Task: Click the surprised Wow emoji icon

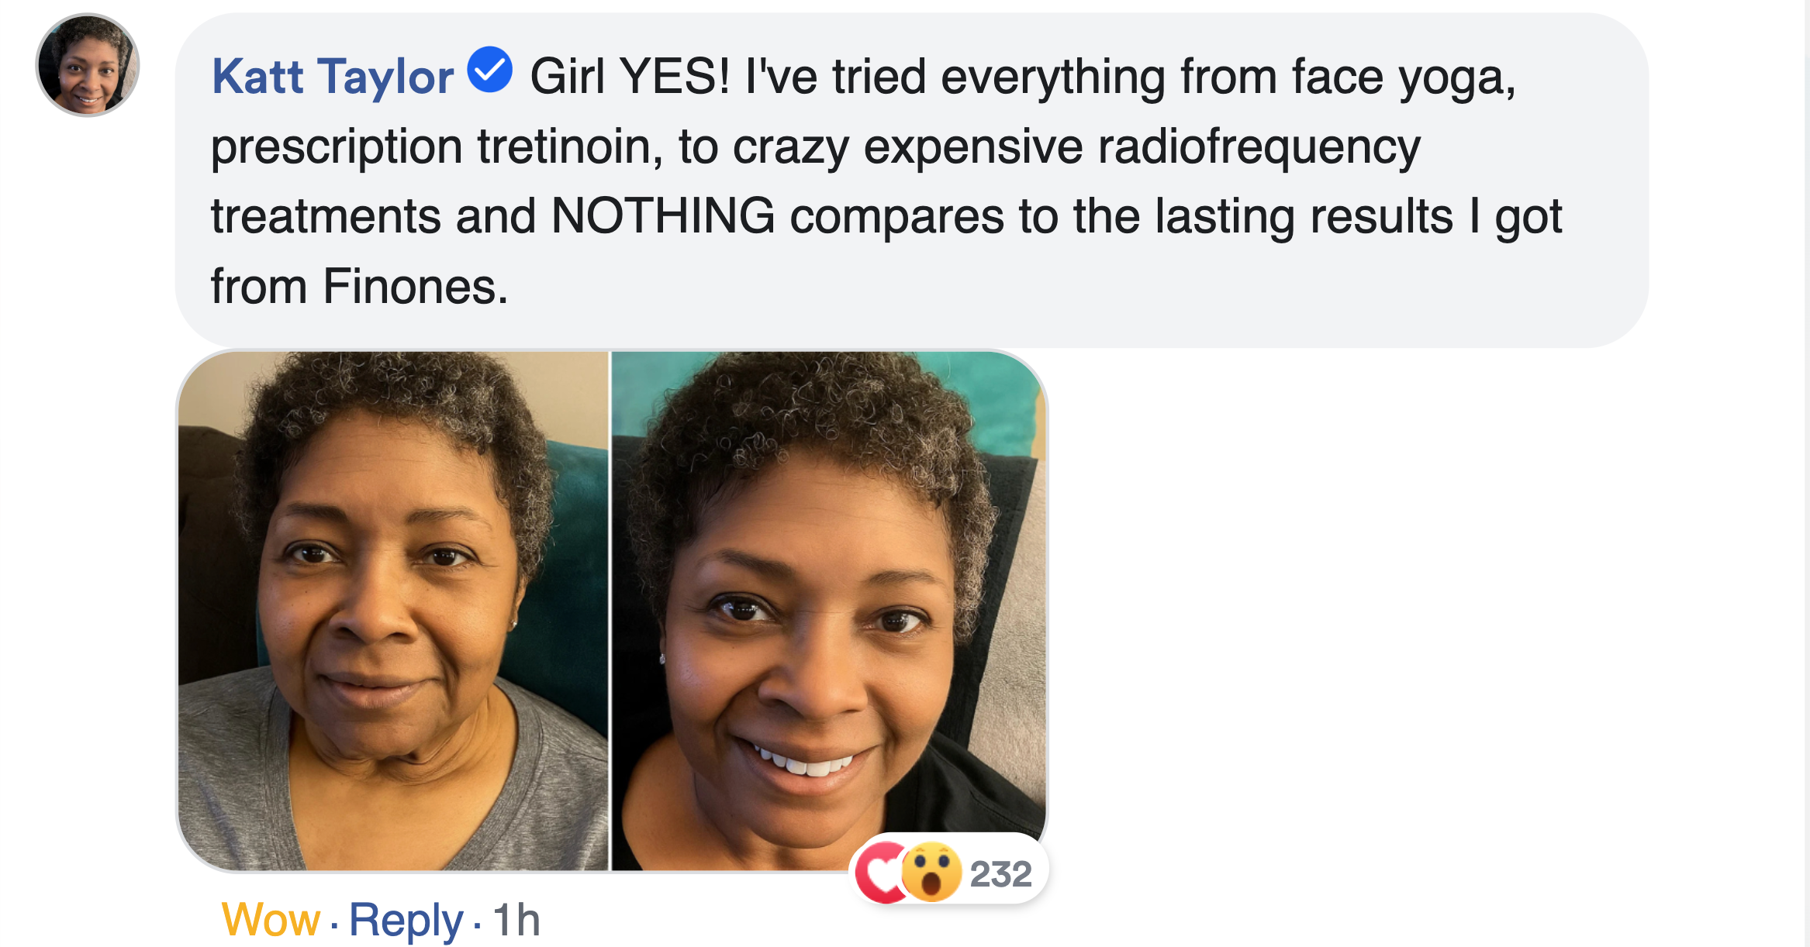Action: [x=931, y=873]
